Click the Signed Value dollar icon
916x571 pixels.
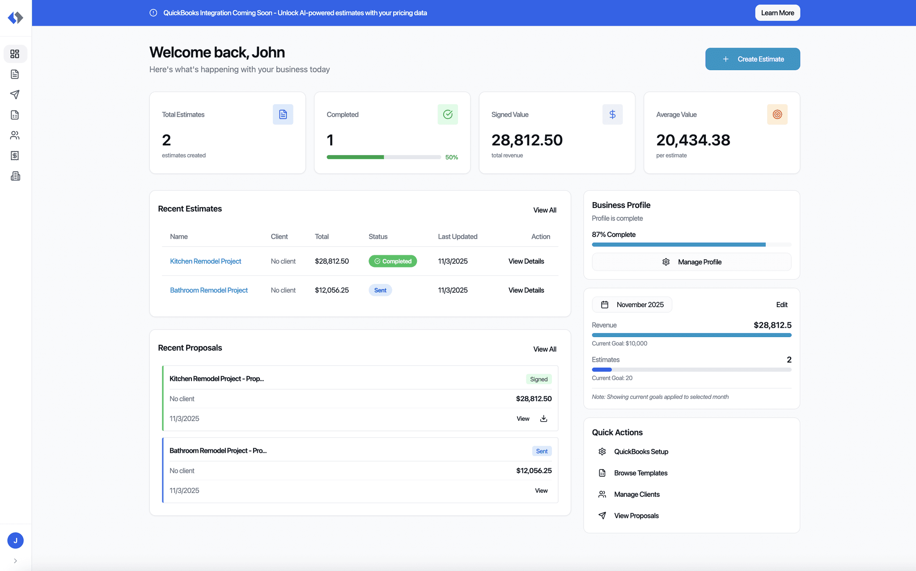click(612, 114)
